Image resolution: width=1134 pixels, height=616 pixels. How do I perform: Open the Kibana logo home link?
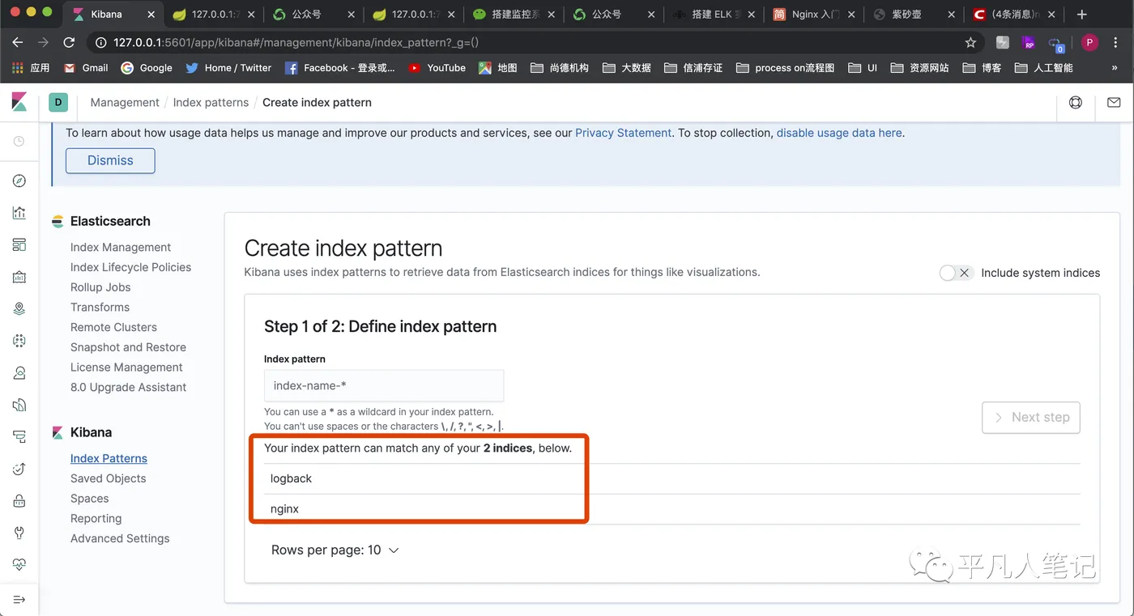(x=19, y=102)
